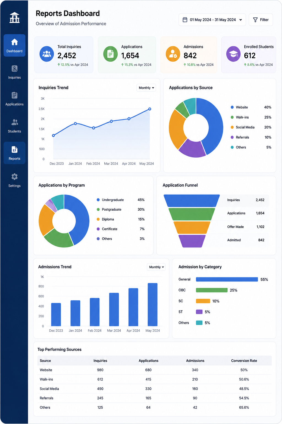Image resolution: width=282 pixels, height=424 pixels.
Task: Click the Dec 2023 point on Inquiries Trend
Action: [x=53, y=136]
